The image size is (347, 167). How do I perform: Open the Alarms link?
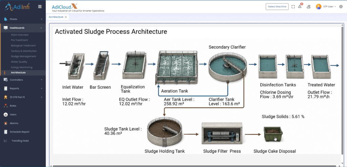[x=14, y=123]
